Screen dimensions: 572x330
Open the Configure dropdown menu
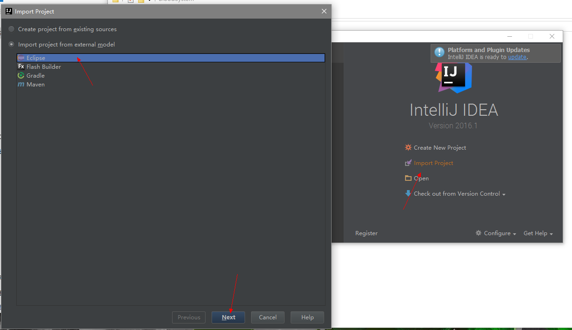(x=500, y=233)
